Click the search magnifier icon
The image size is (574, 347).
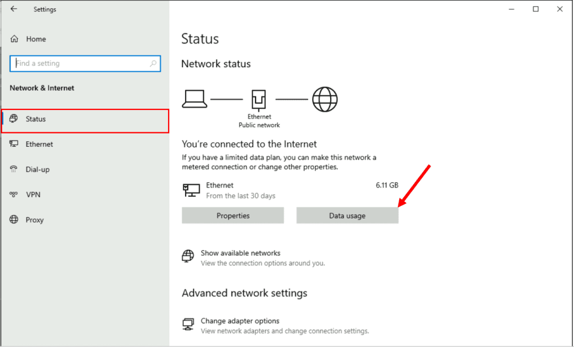(x=153, y=64)
